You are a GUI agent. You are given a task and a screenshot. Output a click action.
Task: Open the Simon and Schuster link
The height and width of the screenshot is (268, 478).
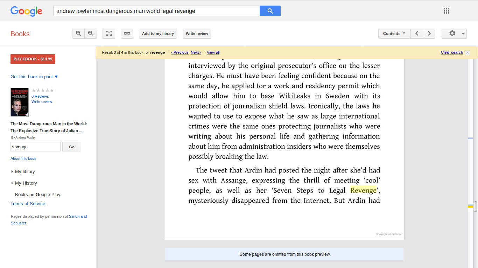coord(49,219)
